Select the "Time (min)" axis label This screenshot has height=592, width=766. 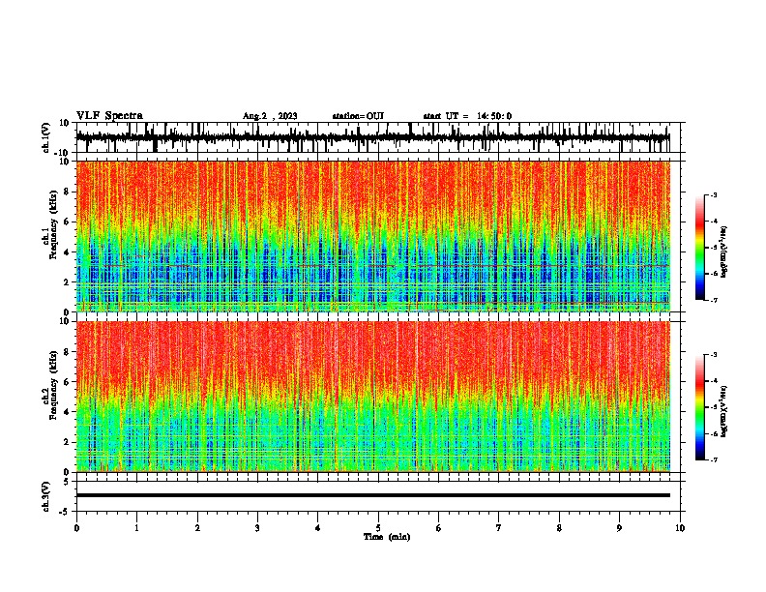[387, 537]
